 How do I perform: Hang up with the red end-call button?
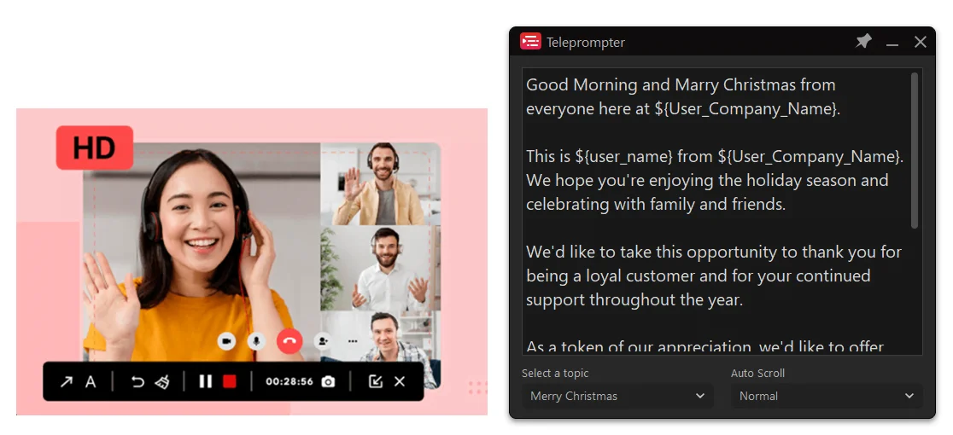coord(289,341)
